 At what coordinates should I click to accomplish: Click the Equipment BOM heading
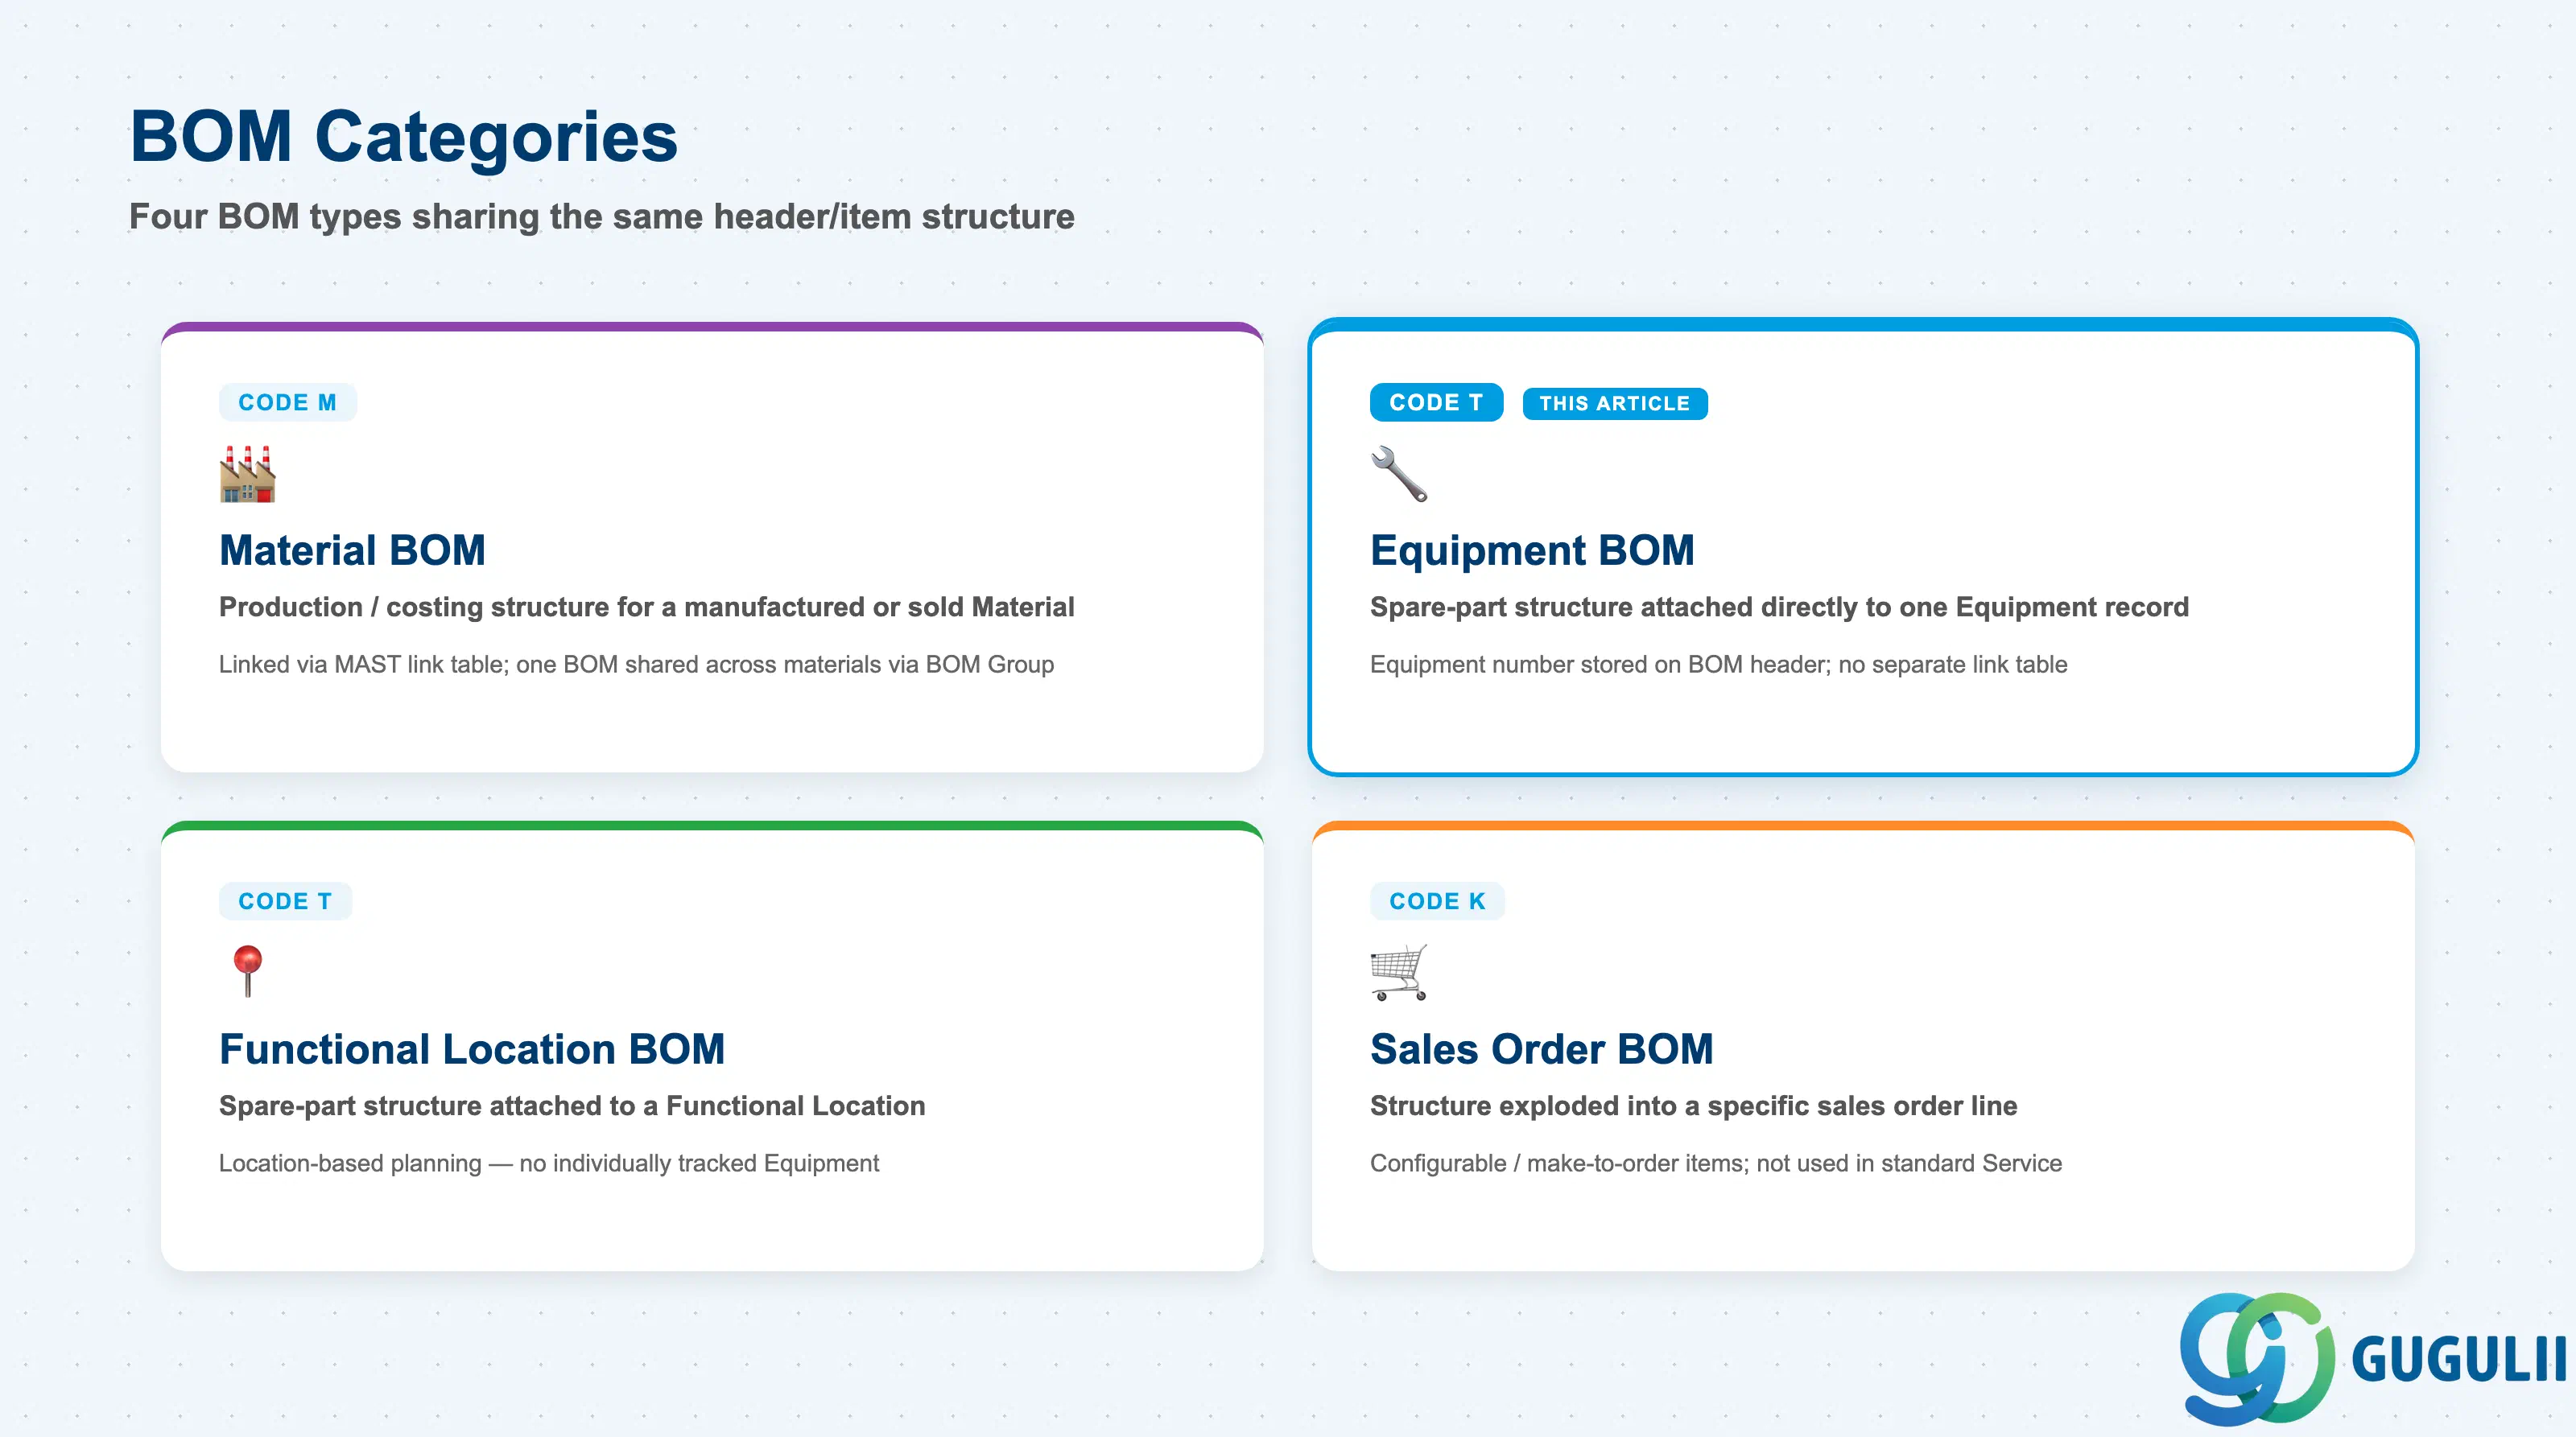pyautogui.click(x=1532, y=550)
